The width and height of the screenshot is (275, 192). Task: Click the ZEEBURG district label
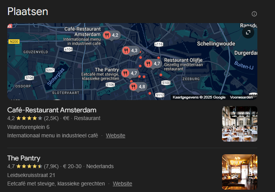tap(191, 79)
